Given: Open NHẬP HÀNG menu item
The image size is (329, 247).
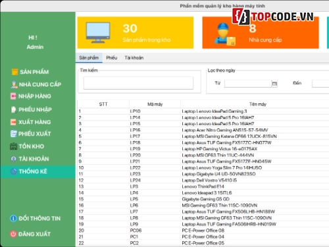Looking at the screenshot, I should point(35,96).
